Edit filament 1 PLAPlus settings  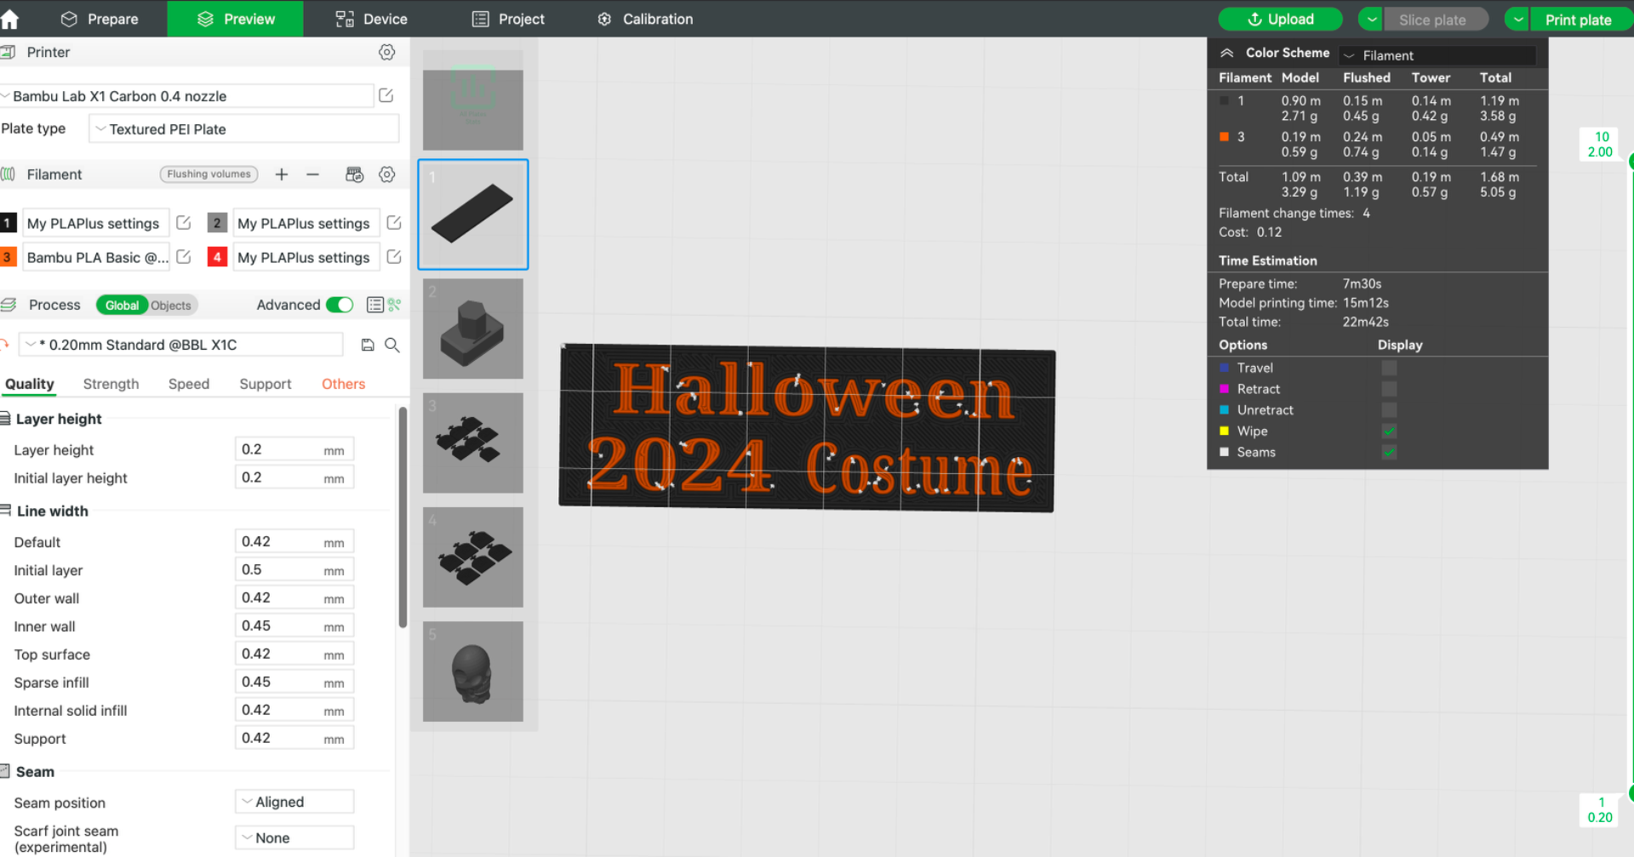[x=184, y=223]
